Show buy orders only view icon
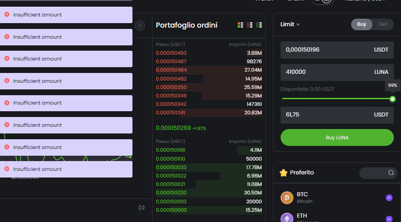The width and height of the screenshot is (401, 222). (259, 25)
